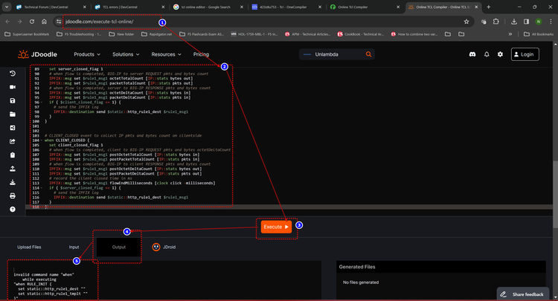558x301 pixels.
Task: Click the video camera icon in sidebar
Action: coord(13,87)
